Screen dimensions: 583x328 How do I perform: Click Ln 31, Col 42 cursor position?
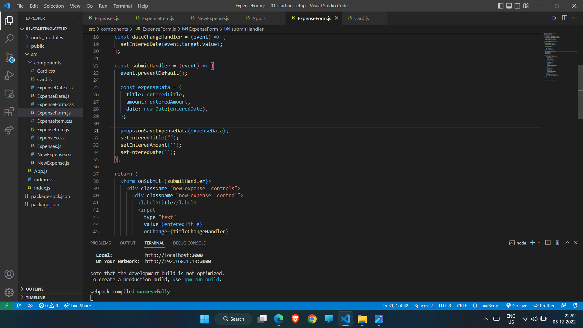click(395, 306)
